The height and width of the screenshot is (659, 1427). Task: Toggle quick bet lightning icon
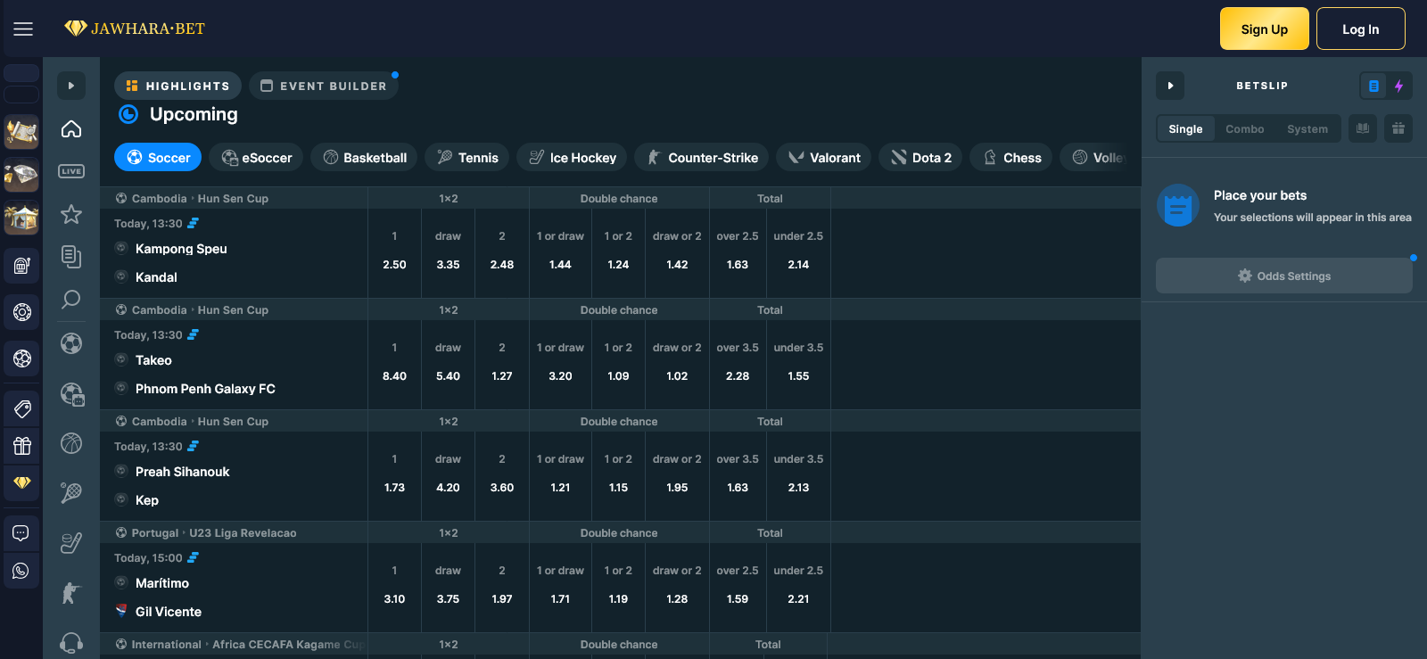pos(1398,86)
